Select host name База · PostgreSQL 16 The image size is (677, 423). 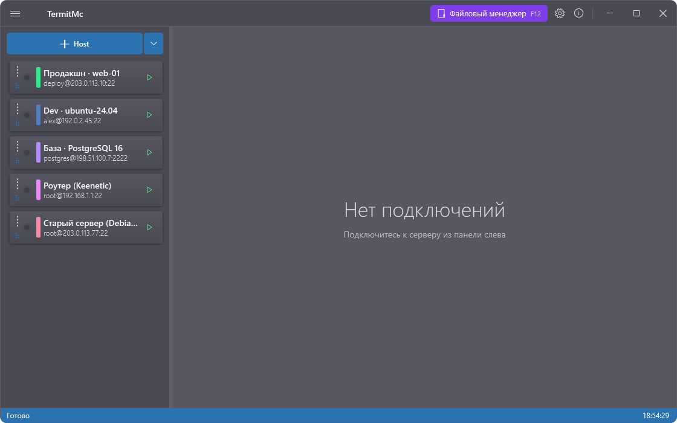tap(83, 149)
